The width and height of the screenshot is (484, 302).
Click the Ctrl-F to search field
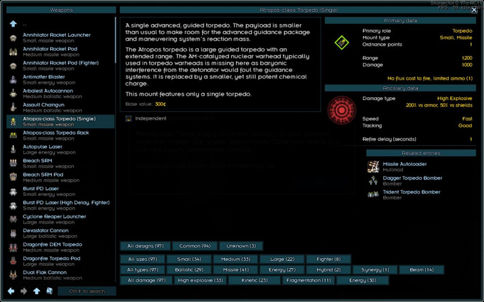click(x=86, y=291)
